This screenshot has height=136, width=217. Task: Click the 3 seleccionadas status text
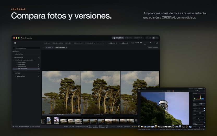[x=24, y=127]
